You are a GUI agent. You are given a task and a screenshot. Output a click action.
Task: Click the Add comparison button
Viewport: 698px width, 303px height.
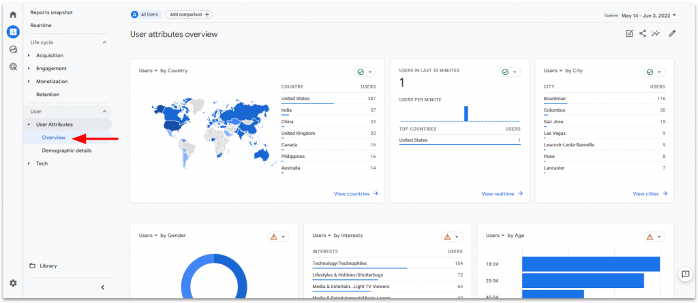coord(189,14)
